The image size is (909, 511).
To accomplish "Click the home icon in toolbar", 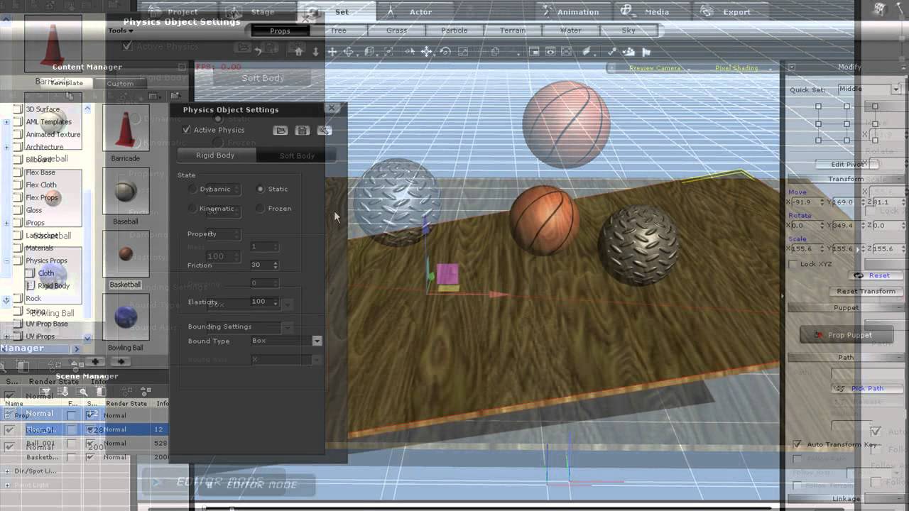I will click(298, 52).
